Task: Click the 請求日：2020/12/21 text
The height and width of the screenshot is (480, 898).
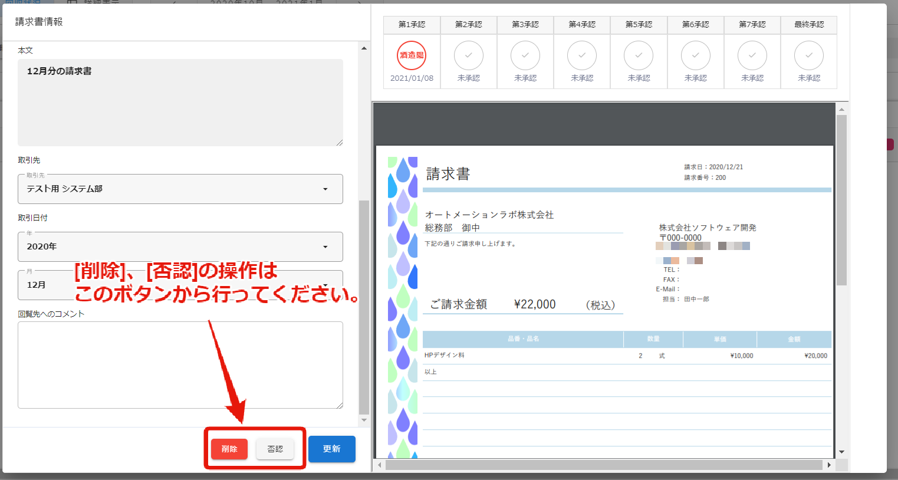Action: click(x=713, y=167)
